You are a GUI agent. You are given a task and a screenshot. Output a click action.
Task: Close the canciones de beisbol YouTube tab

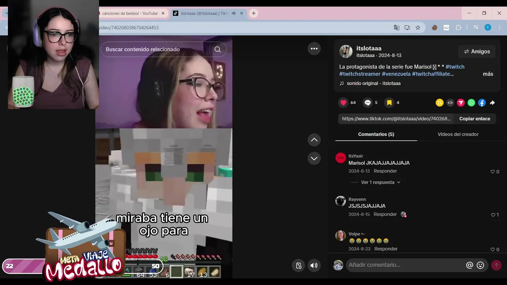pyautogui.click(x=163, y=13)
